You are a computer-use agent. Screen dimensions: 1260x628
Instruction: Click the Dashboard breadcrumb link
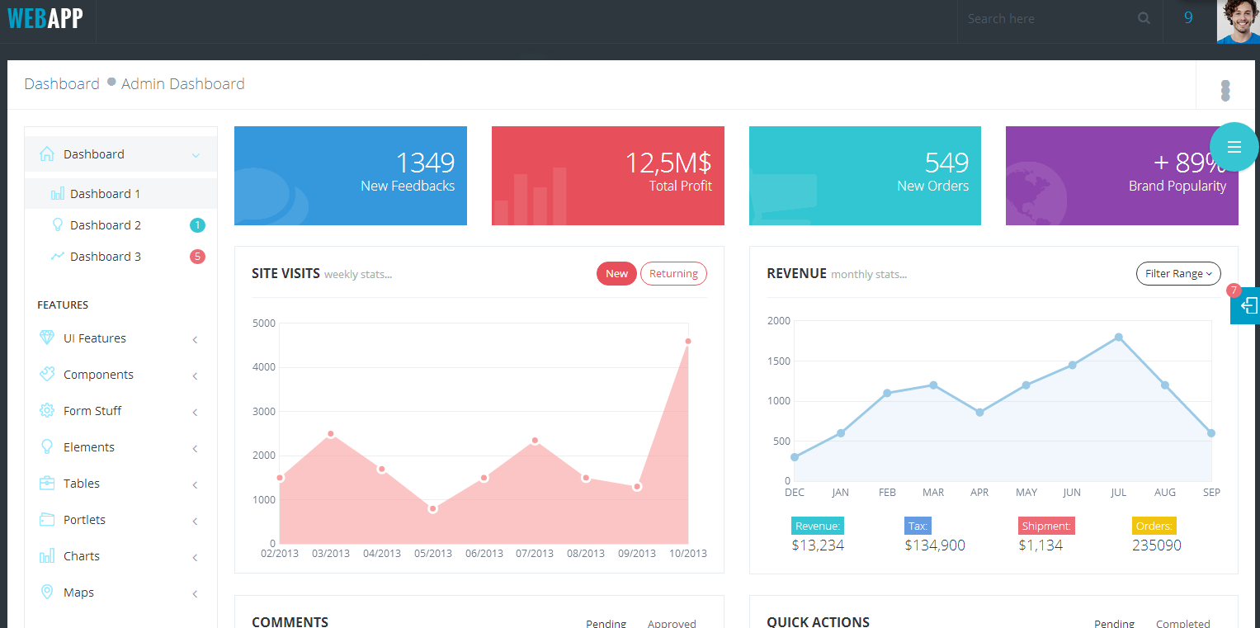[62, 84]
